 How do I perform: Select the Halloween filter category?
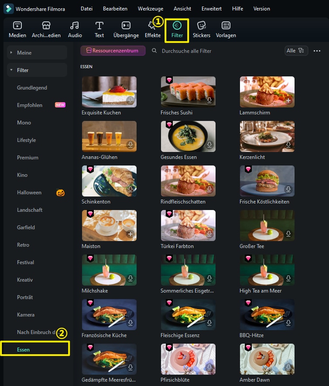pyautogui.click(x=29, y=193)
